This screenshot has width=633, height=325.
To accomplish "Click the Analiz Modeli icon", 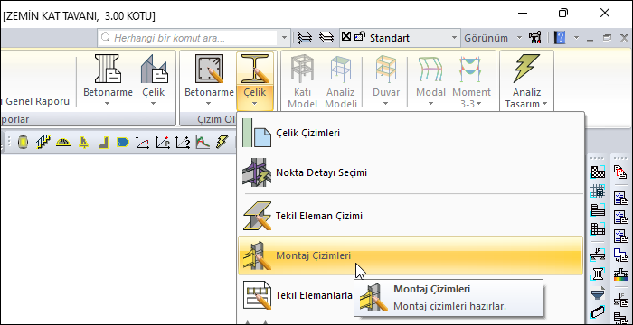I will coord(341,70).
